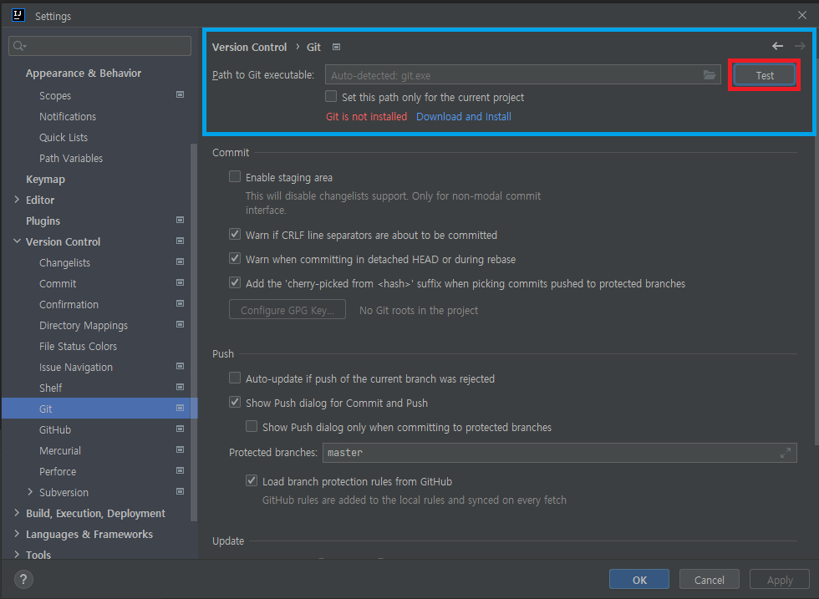
Task: Click project-level icon beside Commit row
Action: point(181,282)
